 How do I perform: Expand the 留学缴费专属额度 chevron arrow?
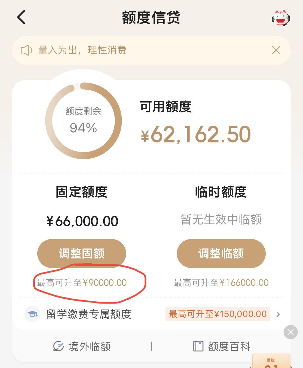click(278, 314)
